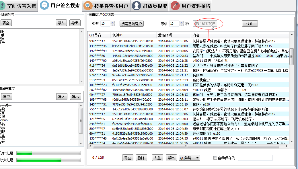Select row with QQ 416****34
Viewport: 298px width, 169px height.
[189, 65]
